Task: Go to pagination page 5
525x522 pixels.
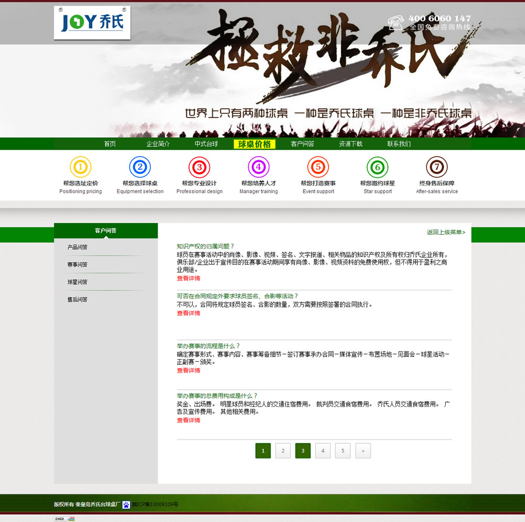Action: pyautogui.click(x=343, y=451)
